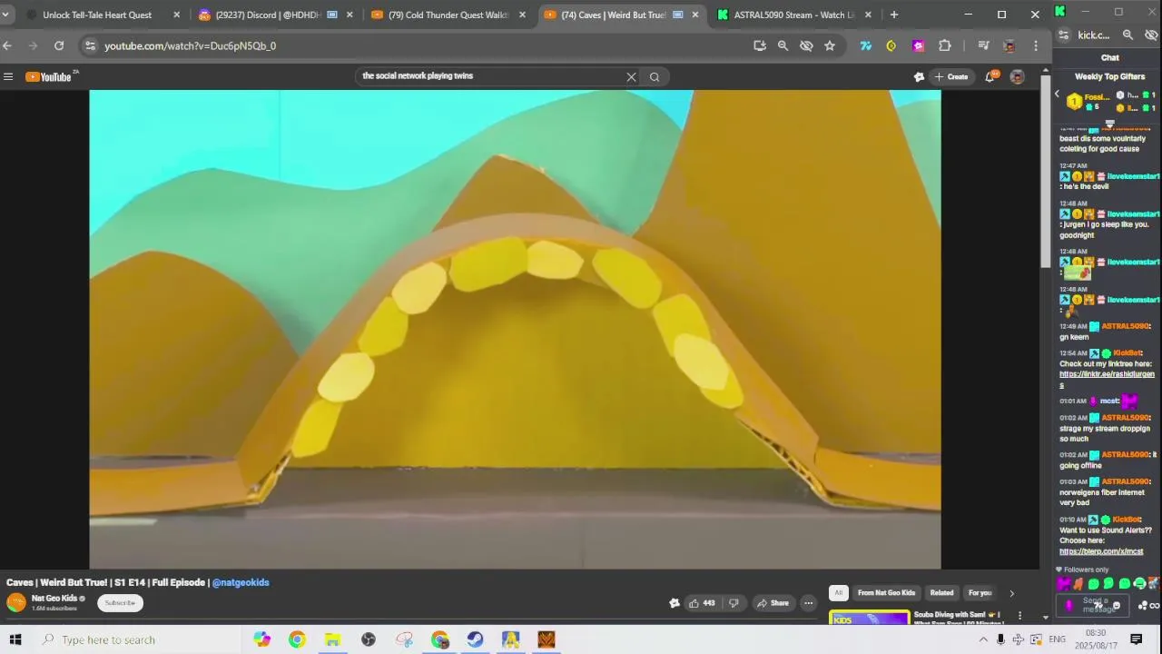Close the Cold Thunder Quest tab
Image resolution: width=1162 pixels, height=654 pixels.
pos(522,15)
